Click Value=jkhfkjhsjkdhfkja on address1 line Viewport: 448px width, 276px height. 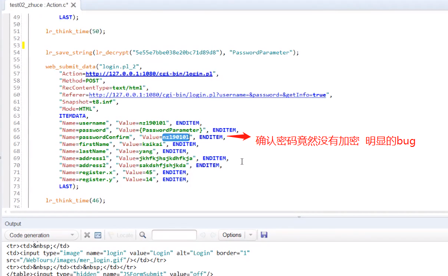point(156,158)
